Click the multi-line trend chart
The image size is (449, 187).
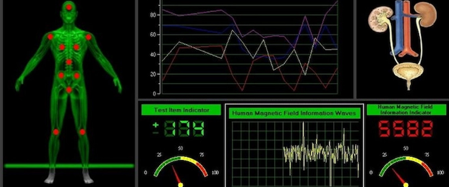pos(250,47)
